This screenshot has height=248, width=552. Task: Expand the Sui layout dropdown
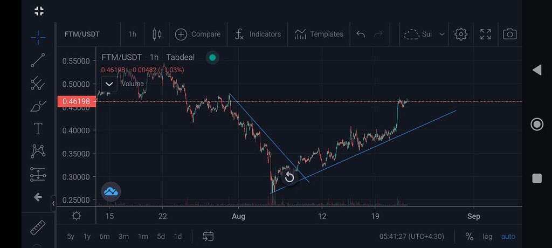click(x=441, y=35)
